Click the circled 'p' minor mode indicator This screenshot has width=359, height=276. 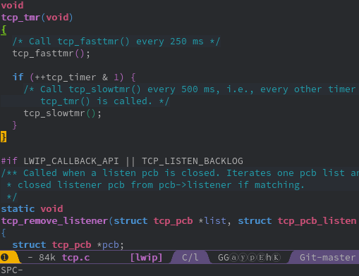coord(252,258)
